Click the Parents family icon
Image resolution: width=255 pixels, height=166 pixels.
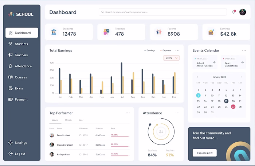[159, 32]
